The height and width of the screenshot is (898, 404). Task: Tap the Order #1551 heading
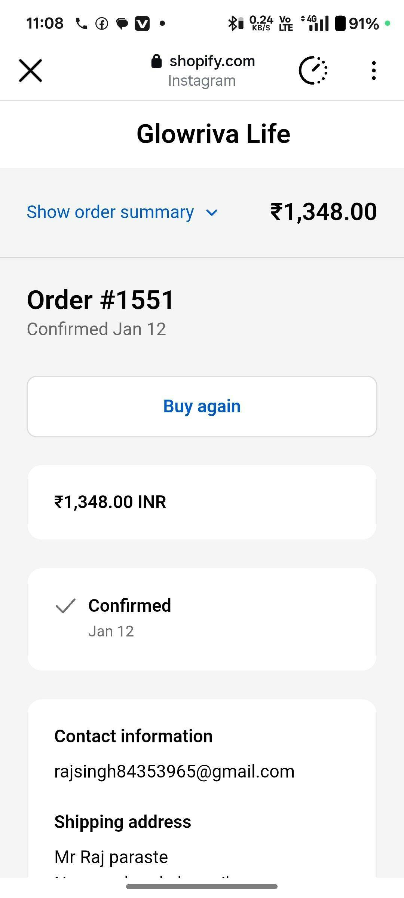[x=101, y=300]
